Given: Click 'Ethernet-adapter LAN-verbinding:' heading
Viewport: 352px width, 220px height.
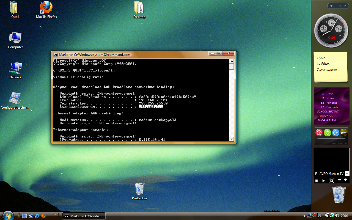Looking at the screenshot, I should (88, 113).
